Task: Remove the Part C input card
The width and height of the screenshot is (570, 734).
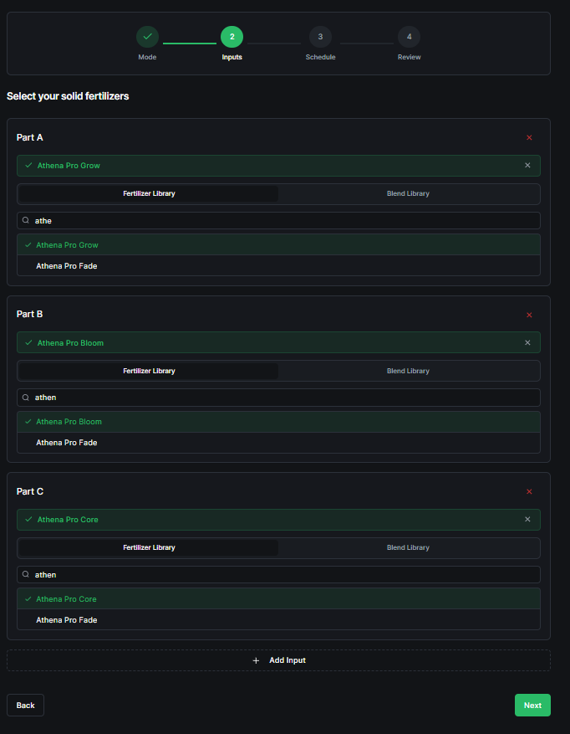Action: click(x=529, y=491)
